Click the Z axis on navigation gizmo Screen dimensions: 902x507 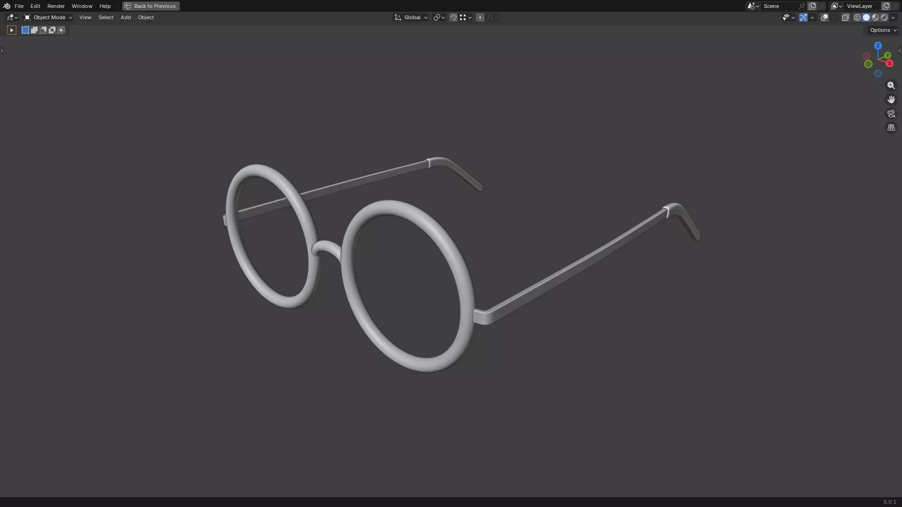pyautogui.click(x=878, y=46)
